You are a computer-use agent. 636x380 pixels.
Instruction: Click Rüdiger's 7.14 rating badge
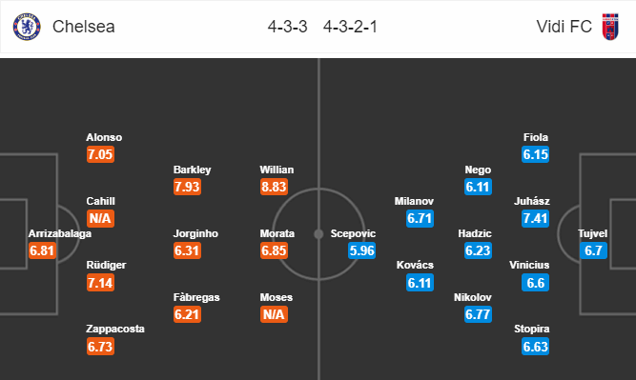(x=100, y=283)
